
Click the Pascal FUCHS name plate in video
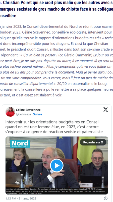click(x=86, y=184)
